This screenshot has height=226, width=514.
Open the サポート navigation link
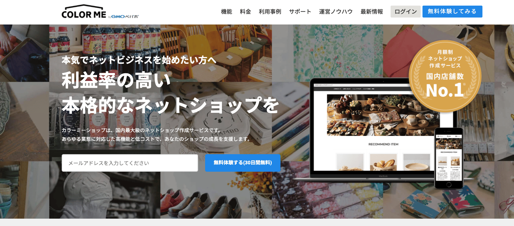(300, 12)
